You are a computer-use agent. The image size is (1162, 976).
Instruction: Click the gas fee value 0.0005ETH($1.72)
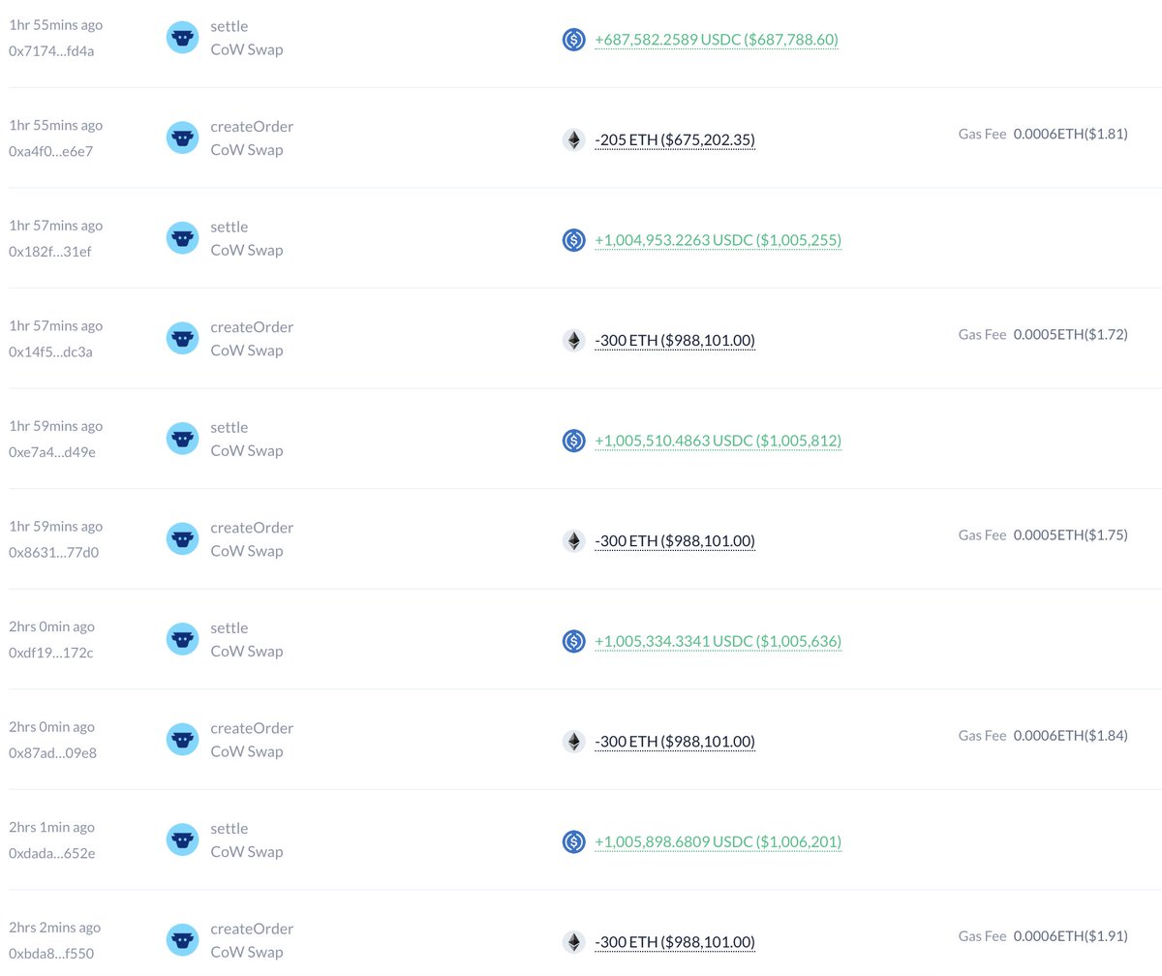(1071, 334)
